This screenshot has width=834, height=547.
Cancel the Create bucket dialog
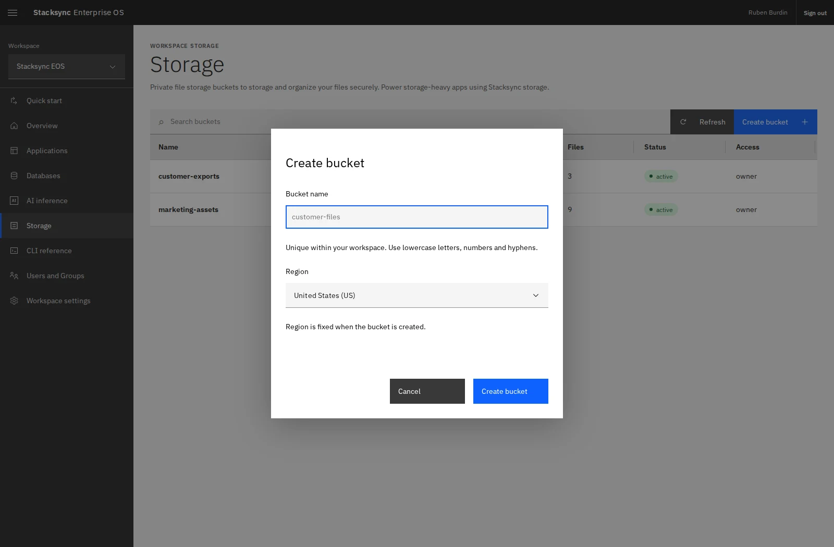tap(427, 391)
